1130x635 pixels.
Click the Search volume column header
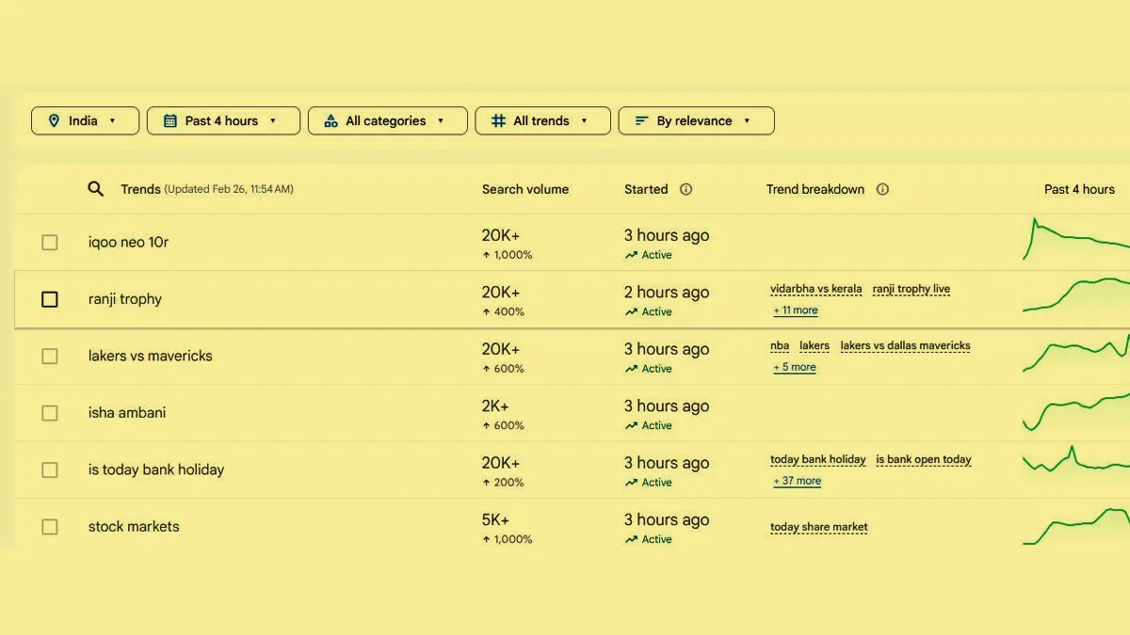pos(525,189)
